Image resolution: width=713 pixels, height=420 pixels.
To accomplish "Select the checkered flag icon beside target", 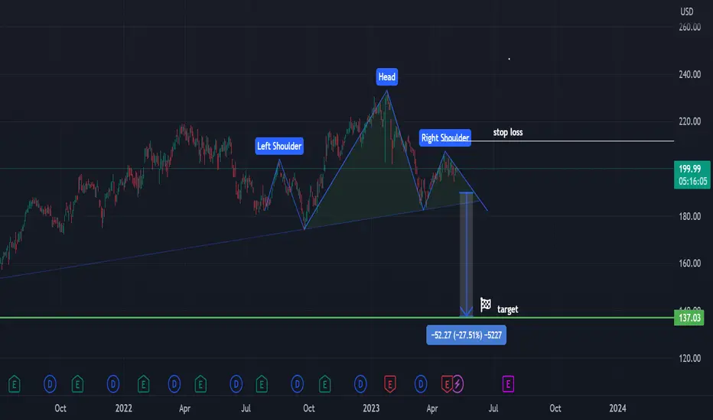I will pos(486,304).
